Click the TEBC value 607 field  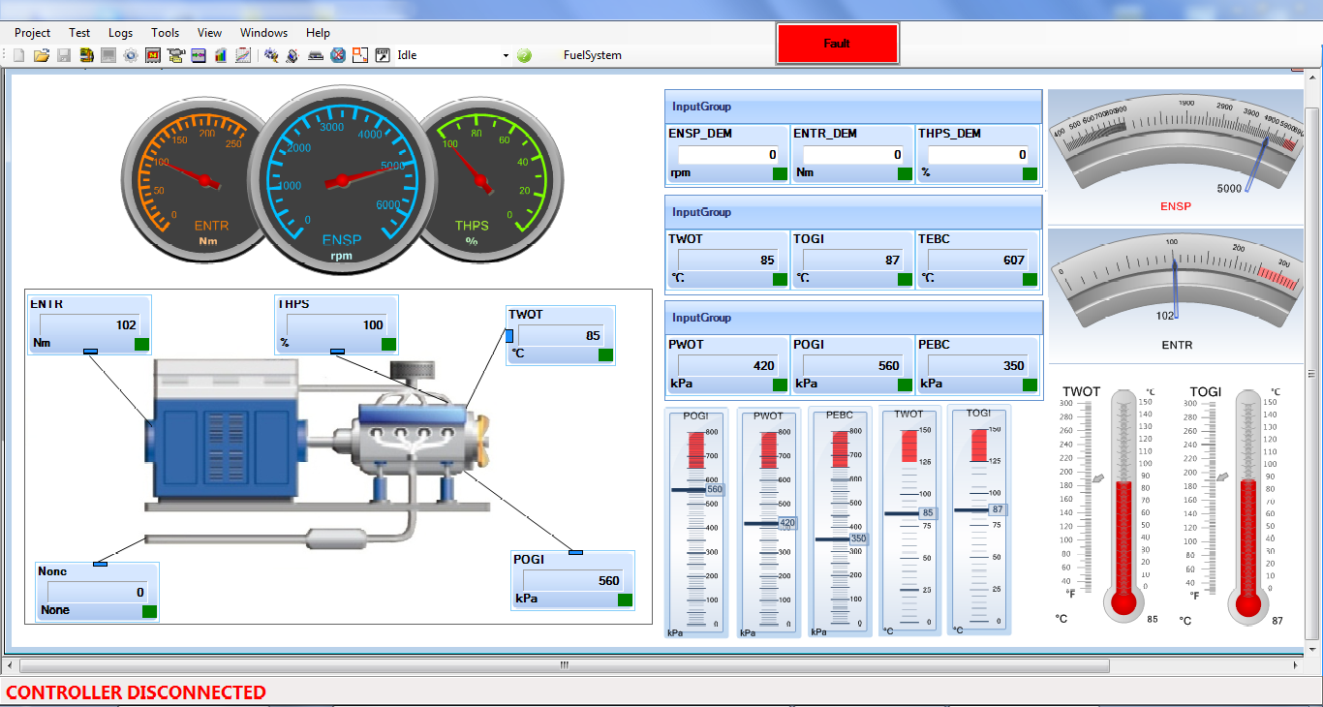click(x=978, y=260)
